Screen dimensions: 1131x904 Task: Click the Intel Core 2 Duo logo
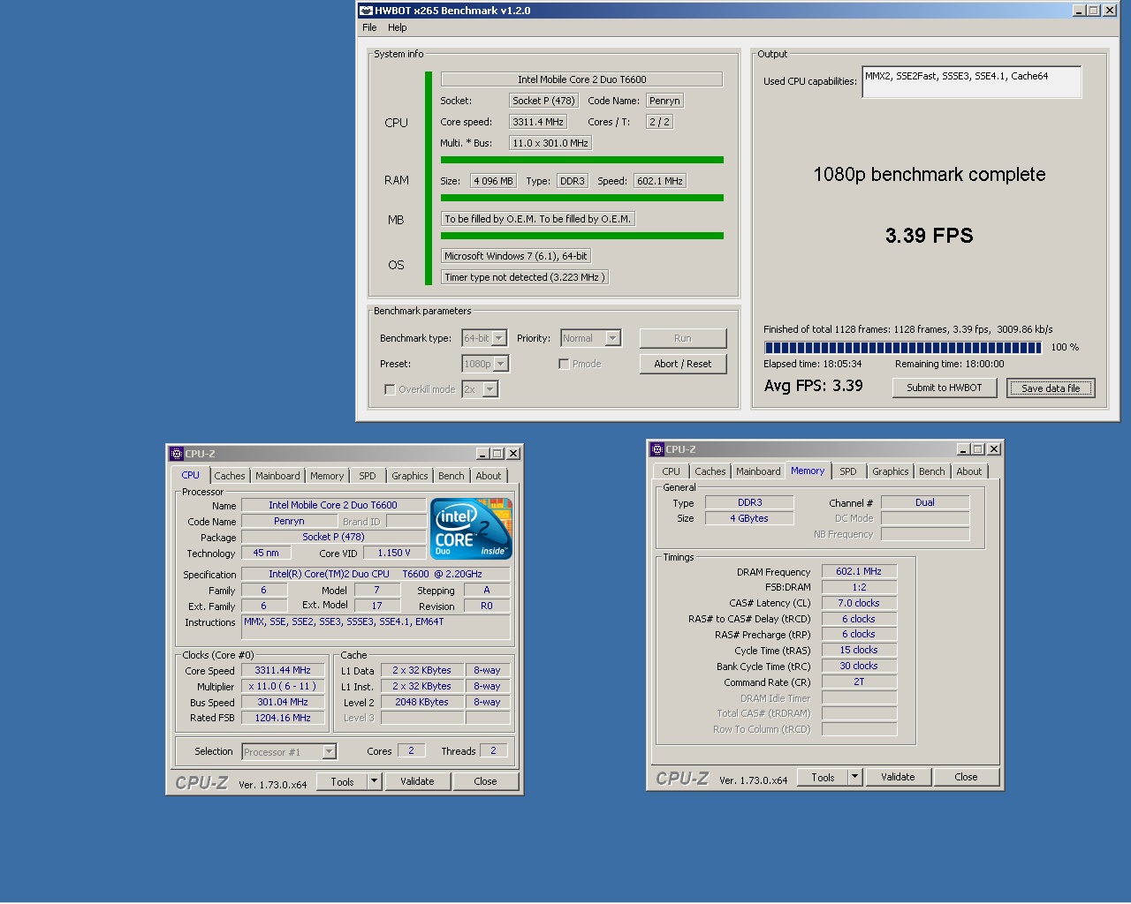[471, 529]
